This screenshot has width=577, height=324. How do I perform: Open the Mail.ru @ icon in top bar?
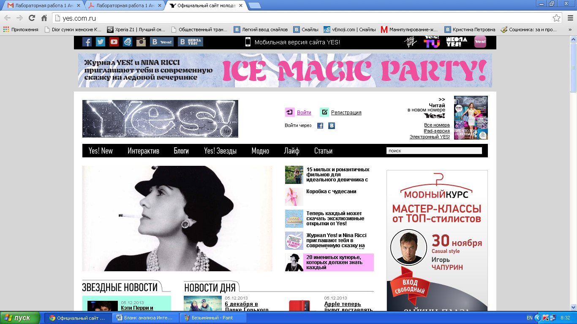[128, 42]
